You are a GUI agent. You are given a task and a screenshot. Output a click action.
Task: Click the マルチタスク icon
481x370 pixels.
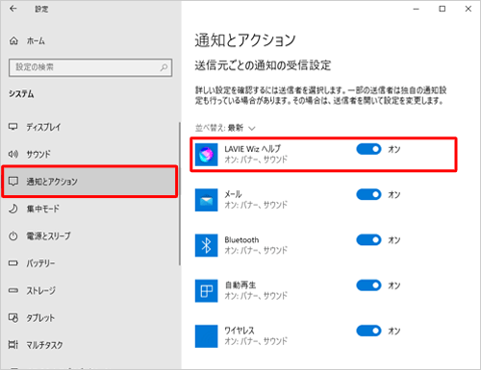click(x=13, y=345)
